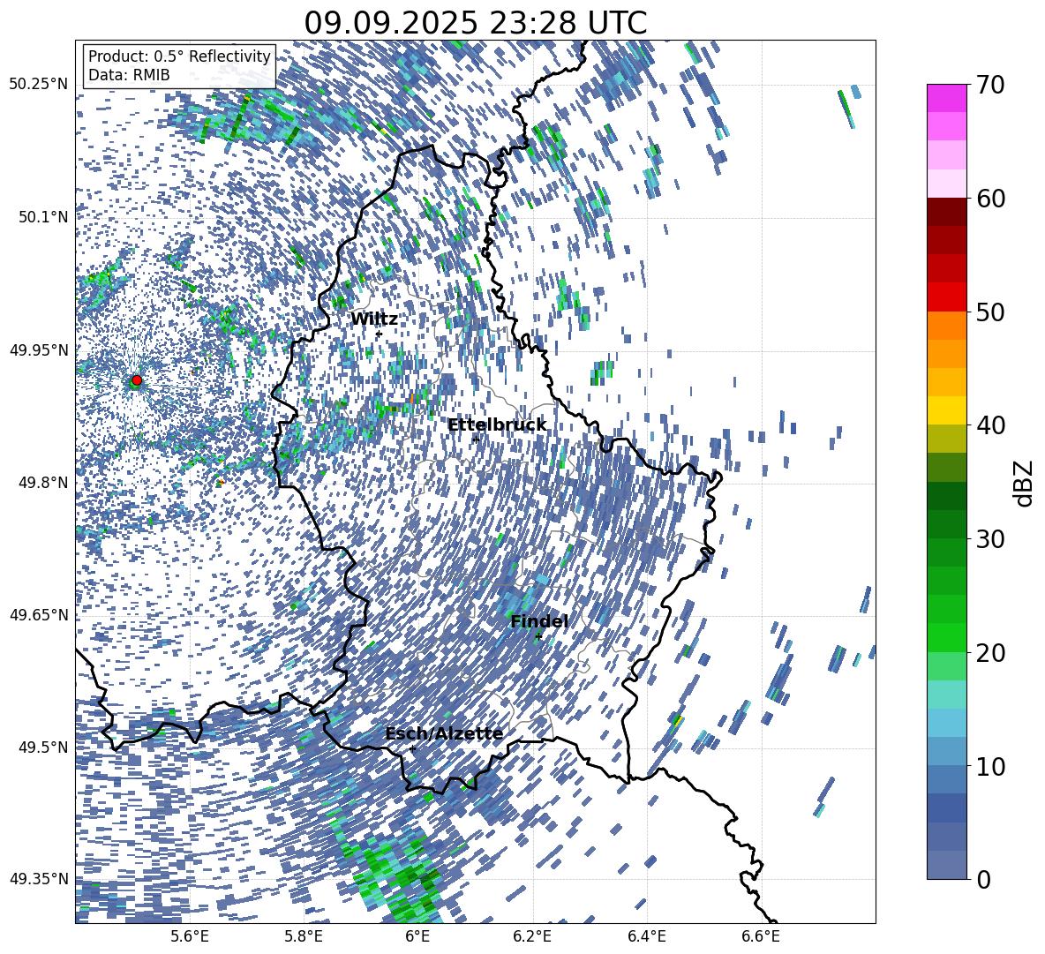Click the Findel cross marker
1045x954 pixels.
pyautogui.click(x=538, y=636)
